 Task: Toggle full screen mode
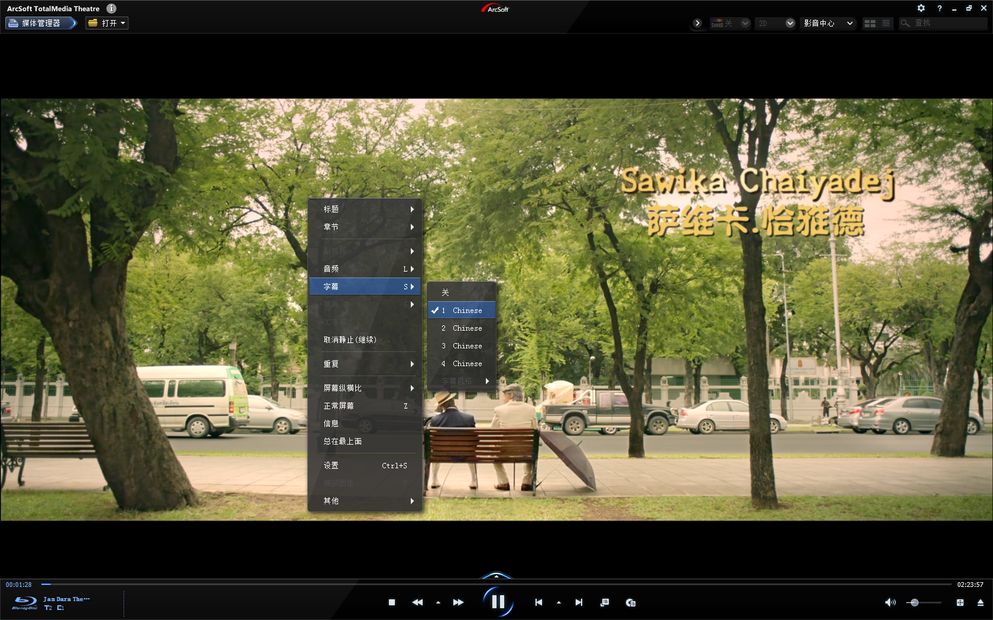(x=960, y=602)
